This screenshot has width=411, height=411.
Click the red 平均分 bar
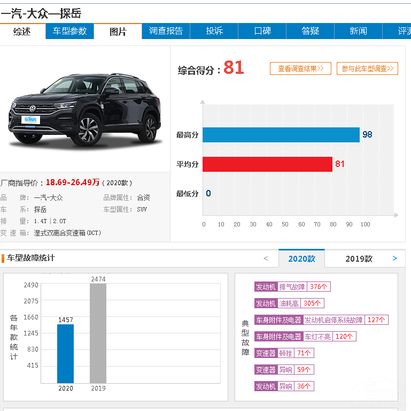(267, 164)
